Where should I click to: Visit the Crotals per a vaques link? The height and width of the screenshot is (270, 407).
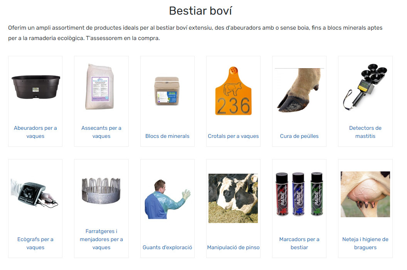[233, 136]
